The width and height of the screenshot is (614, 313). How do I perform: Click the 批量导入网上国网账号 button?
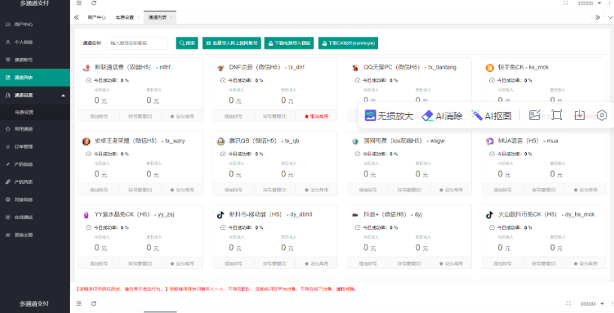coord(231,43)
